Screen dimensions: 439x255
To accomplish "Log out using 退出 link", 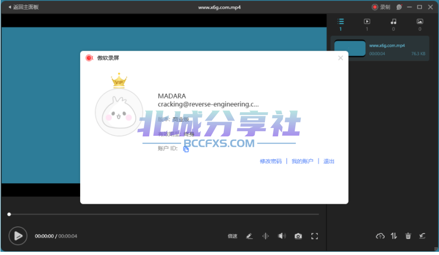I will tap(329, 162).
